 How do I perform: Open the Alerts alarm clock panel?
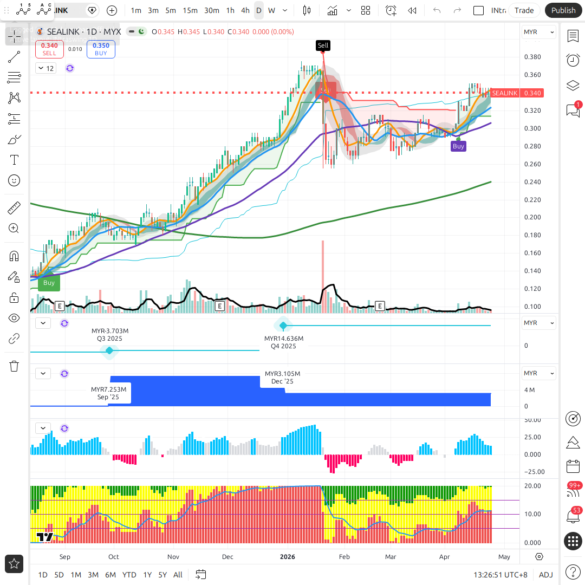click(x=573, y=60)
